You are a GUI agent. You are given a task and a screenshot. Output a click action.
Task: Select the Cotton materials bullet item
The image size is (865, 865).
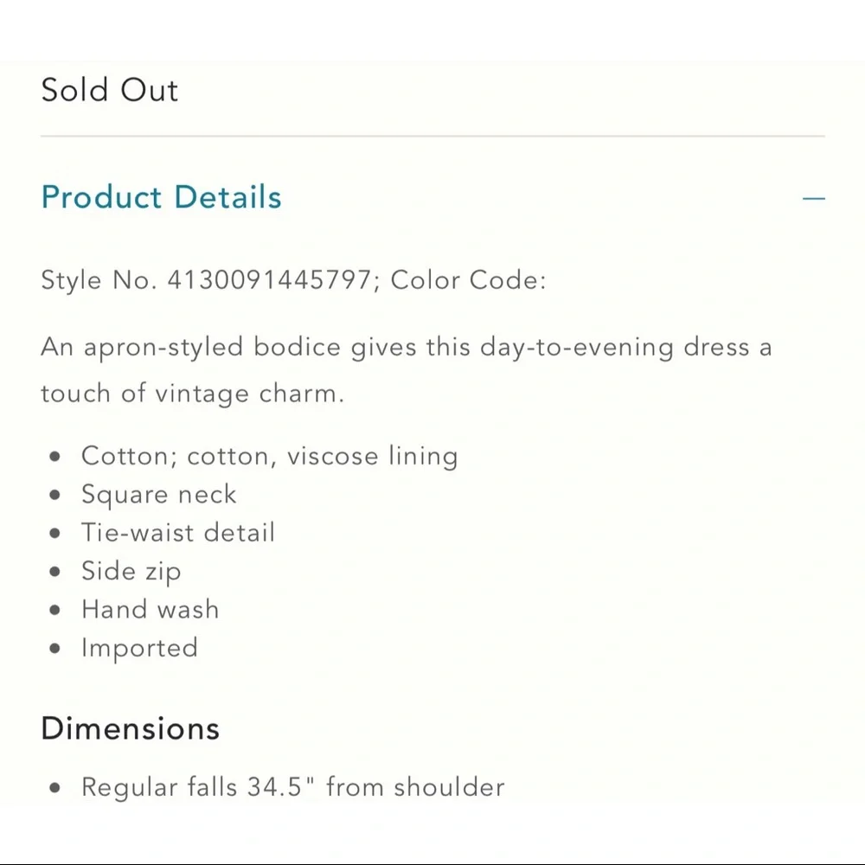click(x=269, y=456)
